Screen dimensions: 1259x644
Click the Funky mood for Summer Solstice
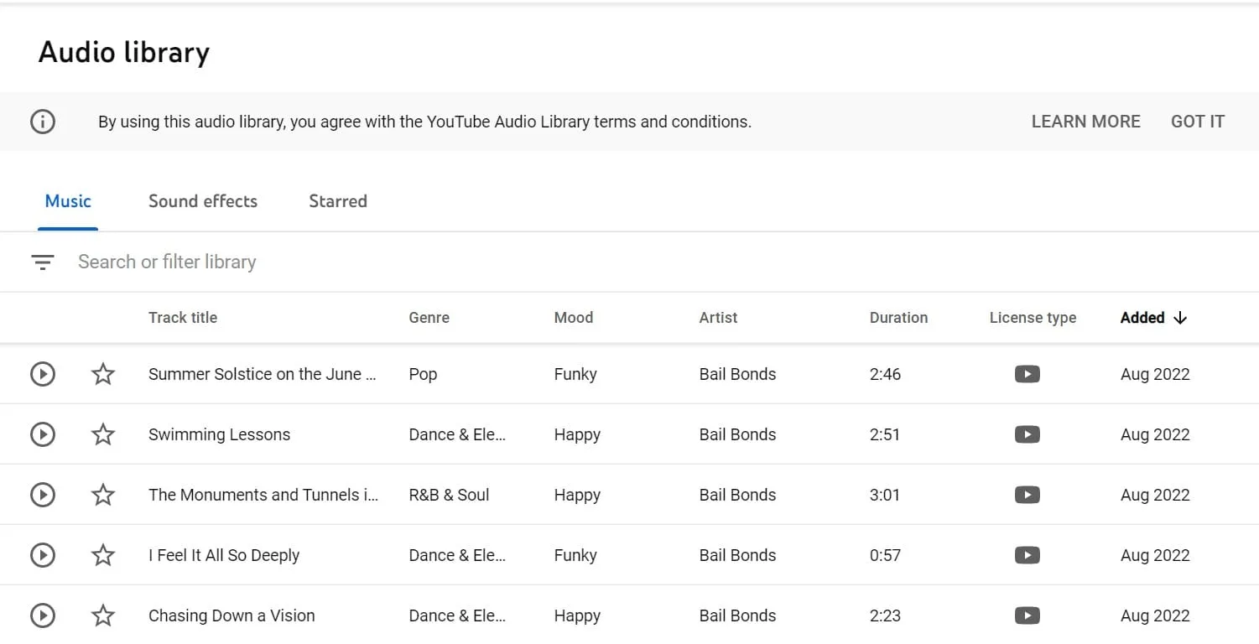(575, 374)
